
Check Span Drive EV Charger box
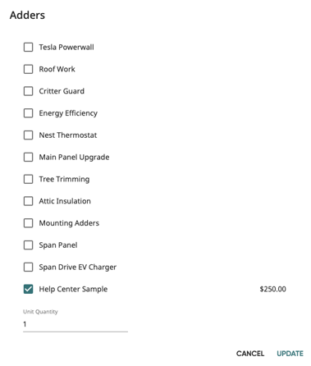[28, 267]
